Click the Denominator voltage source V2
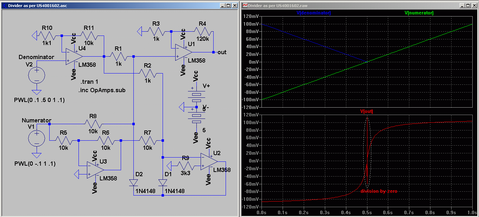The image size is (479, 217). pyautogui.click(x=36, y=75)
